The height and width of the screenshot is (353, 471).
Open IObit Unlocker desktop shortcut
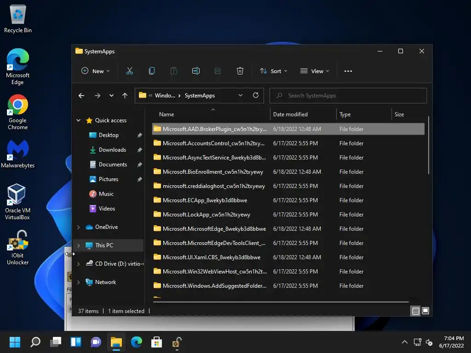(x=18, y=248)
